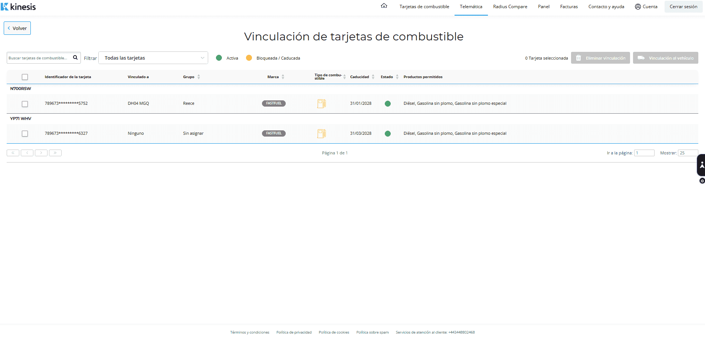Click fuel pump icon for card ending 6327
The height and width of the screenshot is (338, 705).
click(321, 133)
